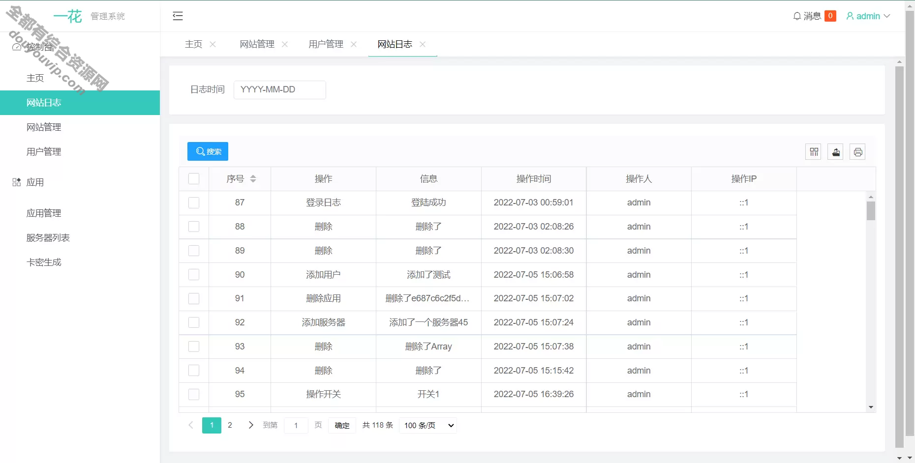The image size is (915, 463).
Task: Click the 共 118 条 total count
Action: 378,426
